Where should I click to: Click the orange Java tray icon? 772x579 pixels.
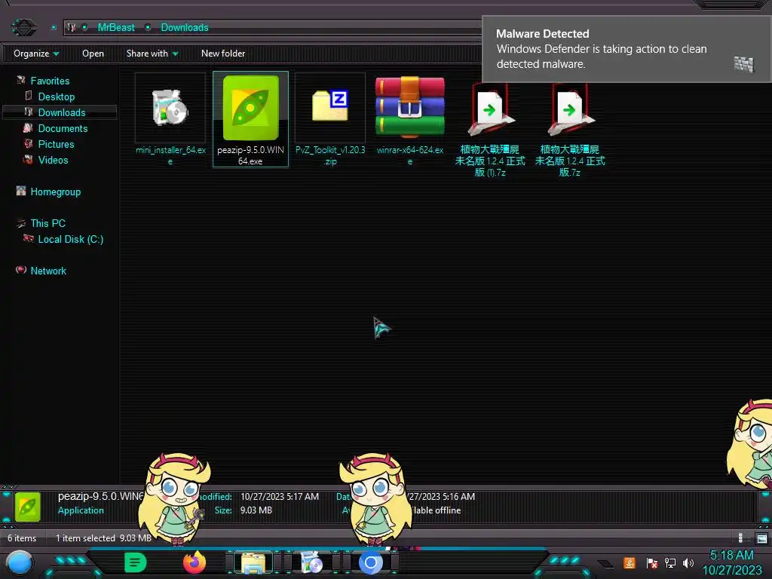tap(630, 562)
